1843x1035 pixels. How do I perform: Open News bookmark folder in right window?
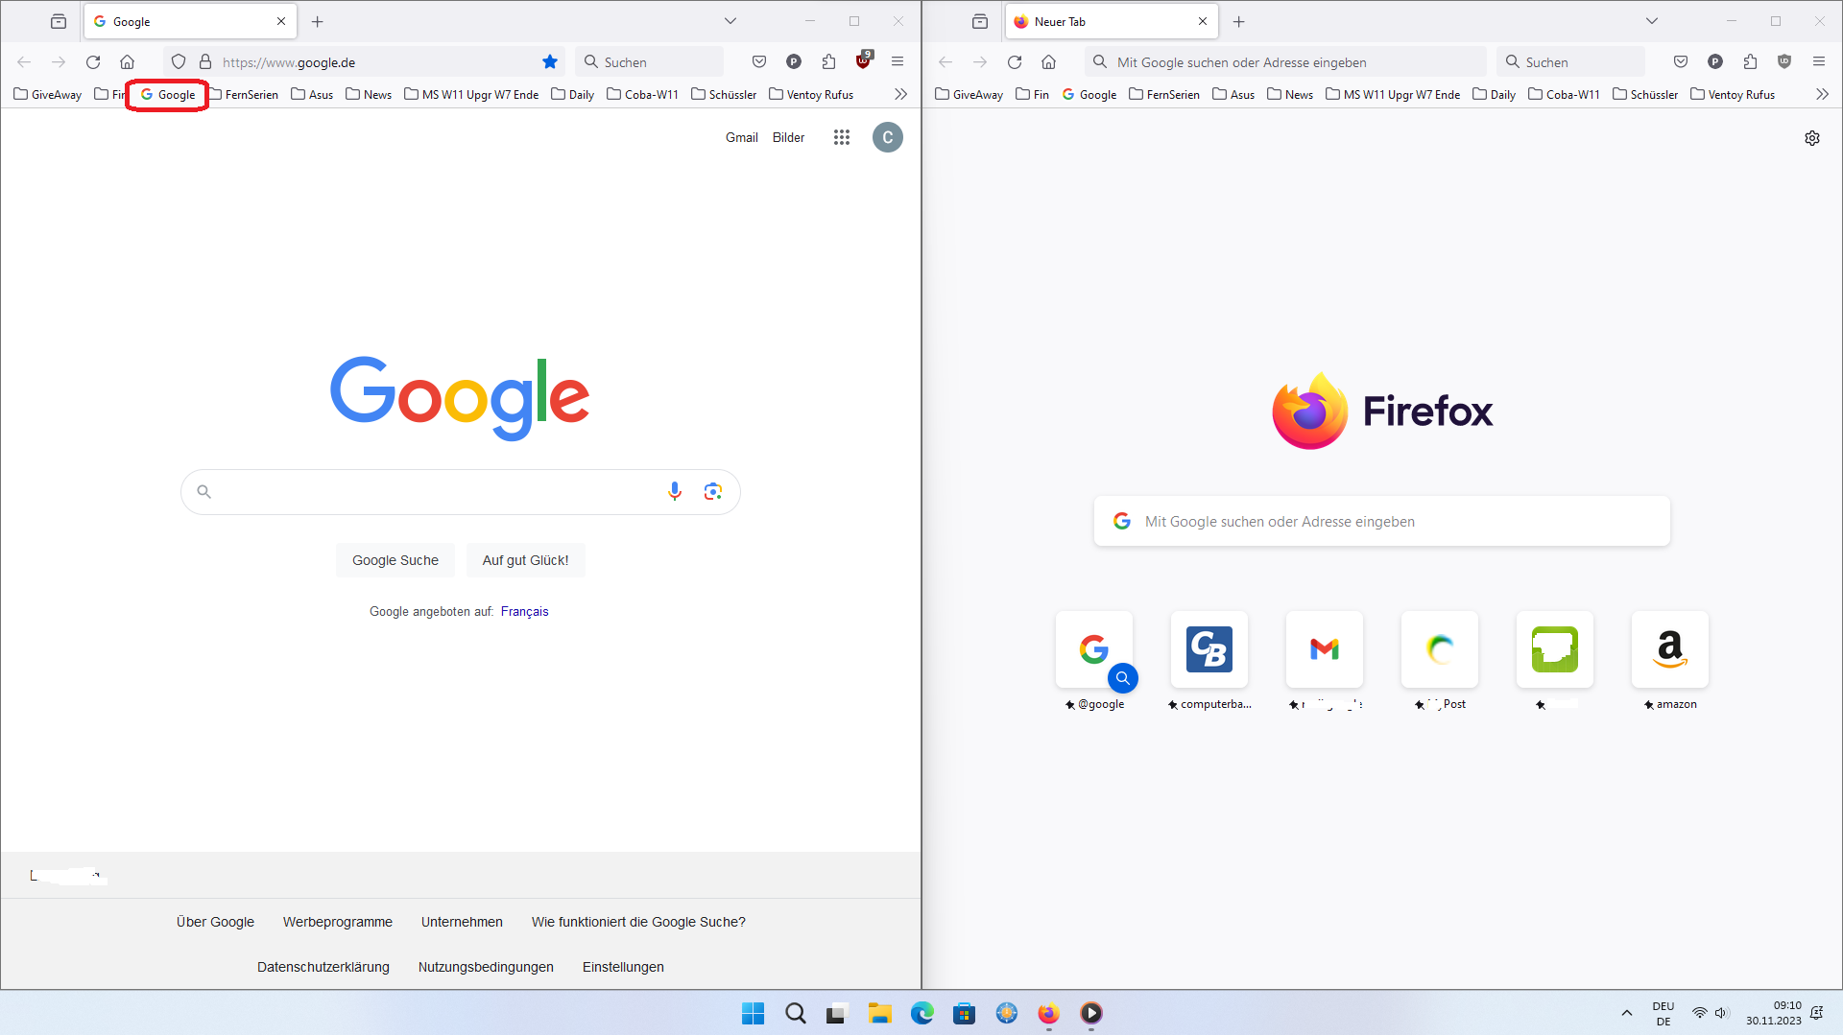pos(1290,94)
